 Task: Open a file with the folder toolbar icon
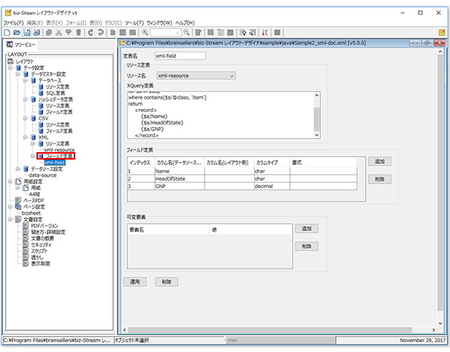tap(17, 33)
